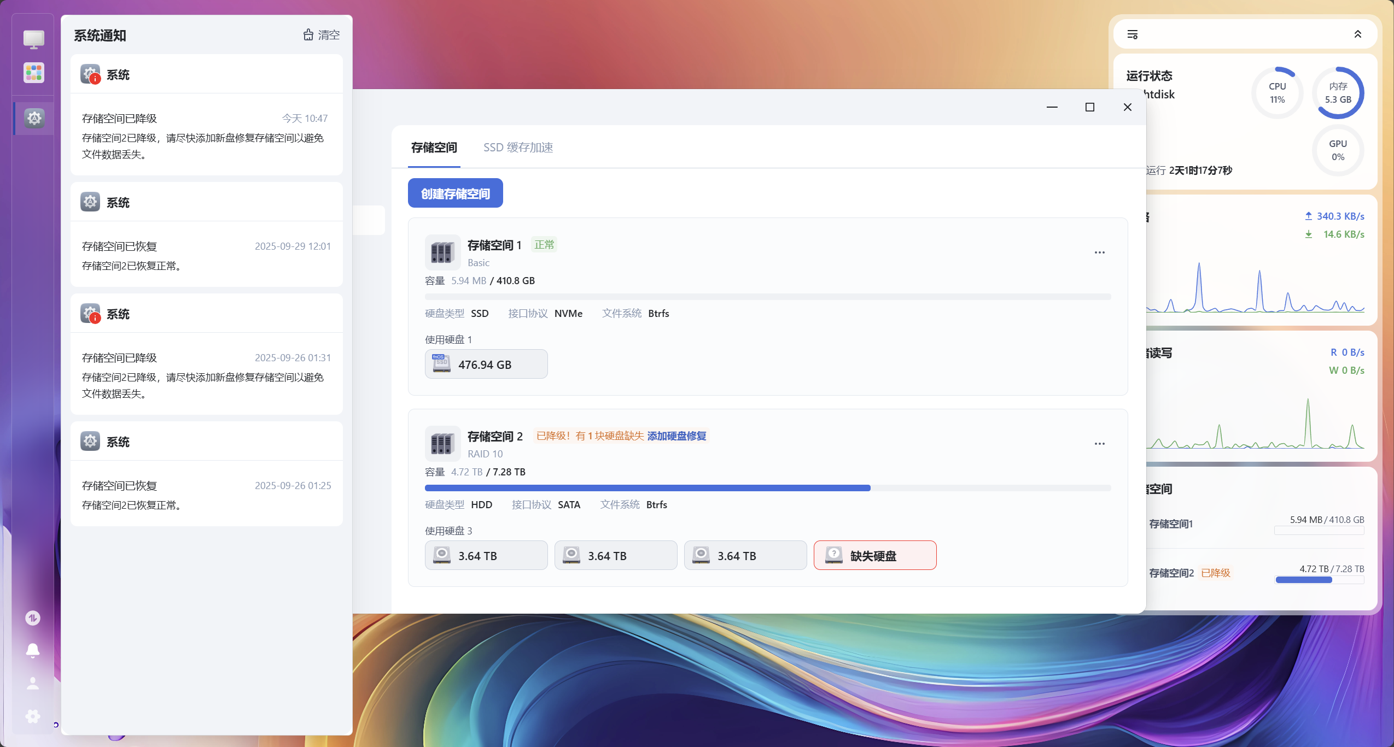Click the widget filter settings icon
Viewport: 1394px width, 747px height.
click(x=1132, y=35)
